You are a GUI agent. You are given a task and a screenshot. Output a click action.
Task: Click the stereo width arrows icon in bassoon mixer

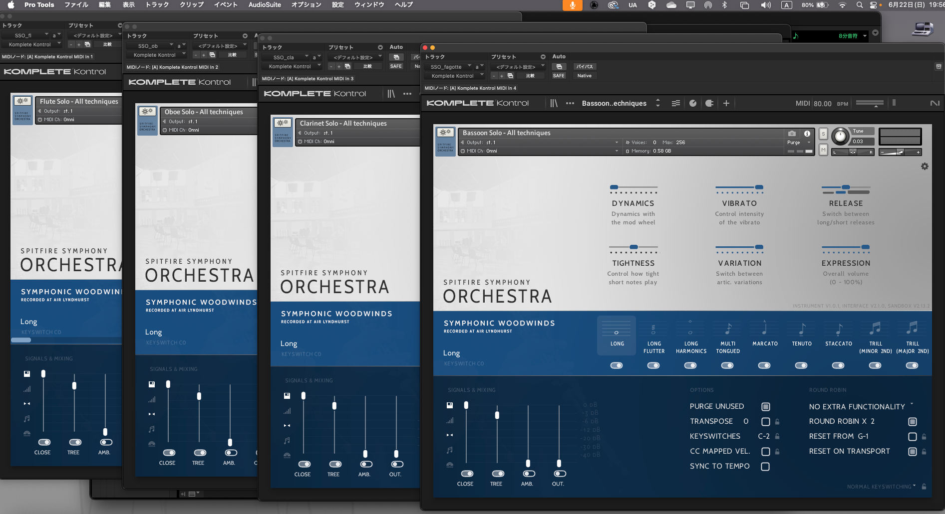(x=450, y=435)
